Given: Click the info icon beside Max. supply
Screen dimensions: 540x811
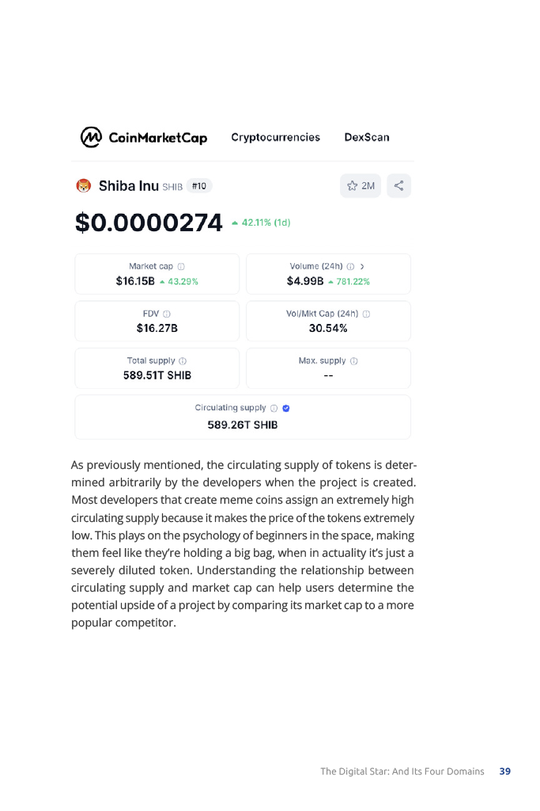Looking at the screenshot, I should point(353,361).
